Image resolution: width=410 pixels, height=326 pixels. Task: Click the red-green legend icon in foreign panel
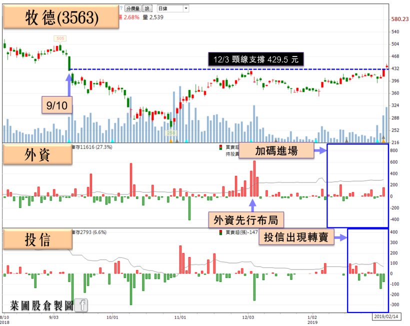221,147
